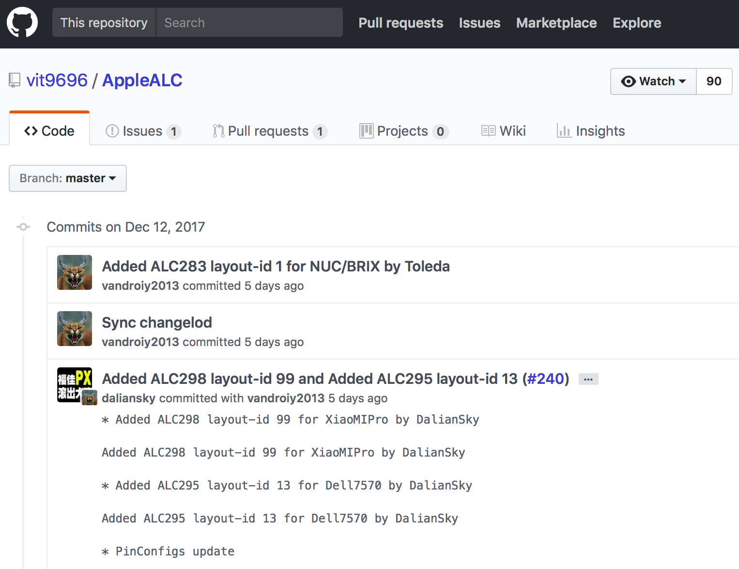The image size is (739, 569).
Task: Click '5 days ago' on Sync changelod commit
Action: (x=274, y=342)
